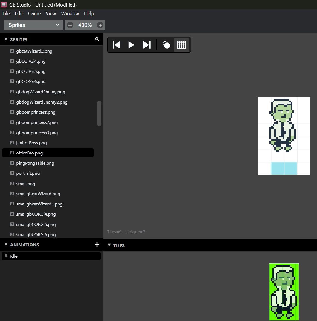Click the officeBro sprite on canvas
Image resolution: width=317 pixels, height=321 pixels.
pyautogui.click(x=283, y=125)
